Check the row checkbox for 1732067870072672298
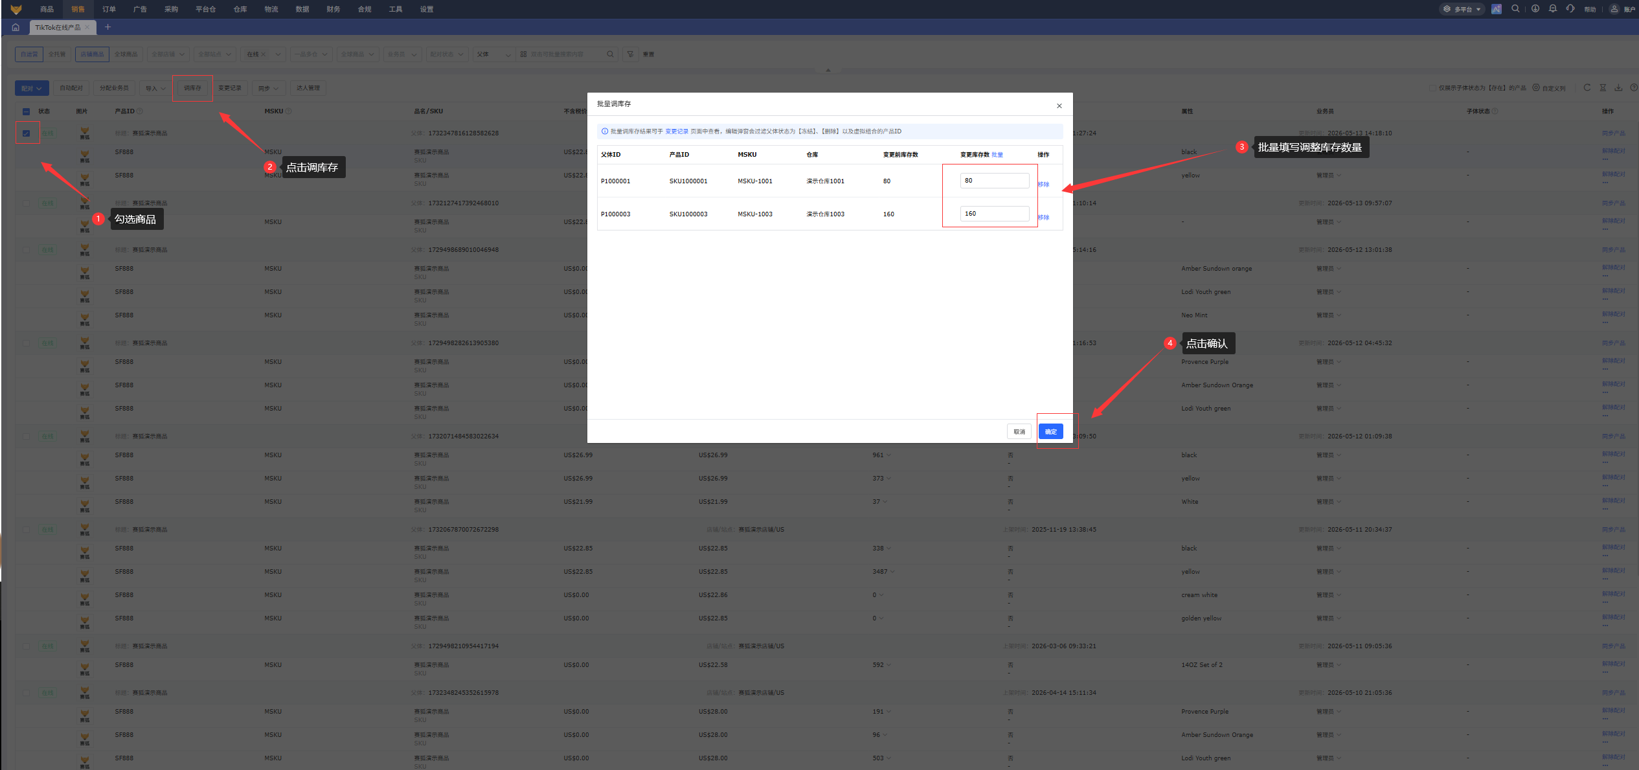Viewport: 1639px width, 770px height. (27, 530)
